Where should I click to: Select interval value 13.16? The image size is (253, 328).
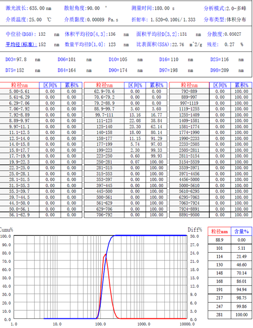pos(135,115)
